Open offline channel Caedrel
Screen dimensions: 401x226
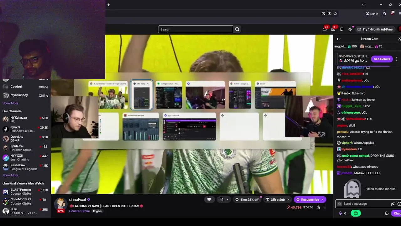(25, 87)
